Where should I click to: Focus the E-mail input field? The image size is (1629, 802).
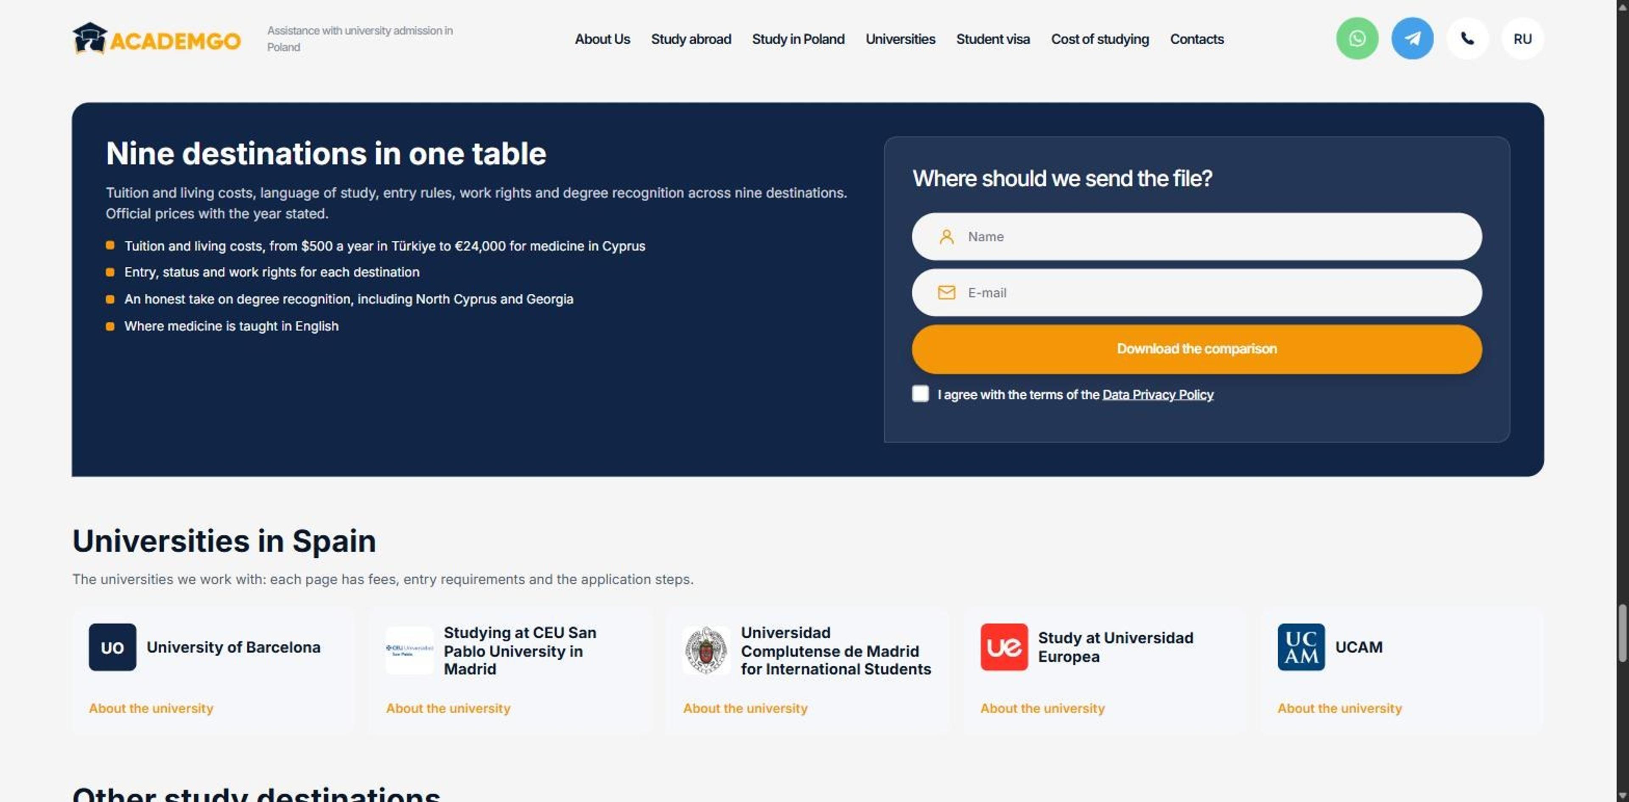(1196, 293)
